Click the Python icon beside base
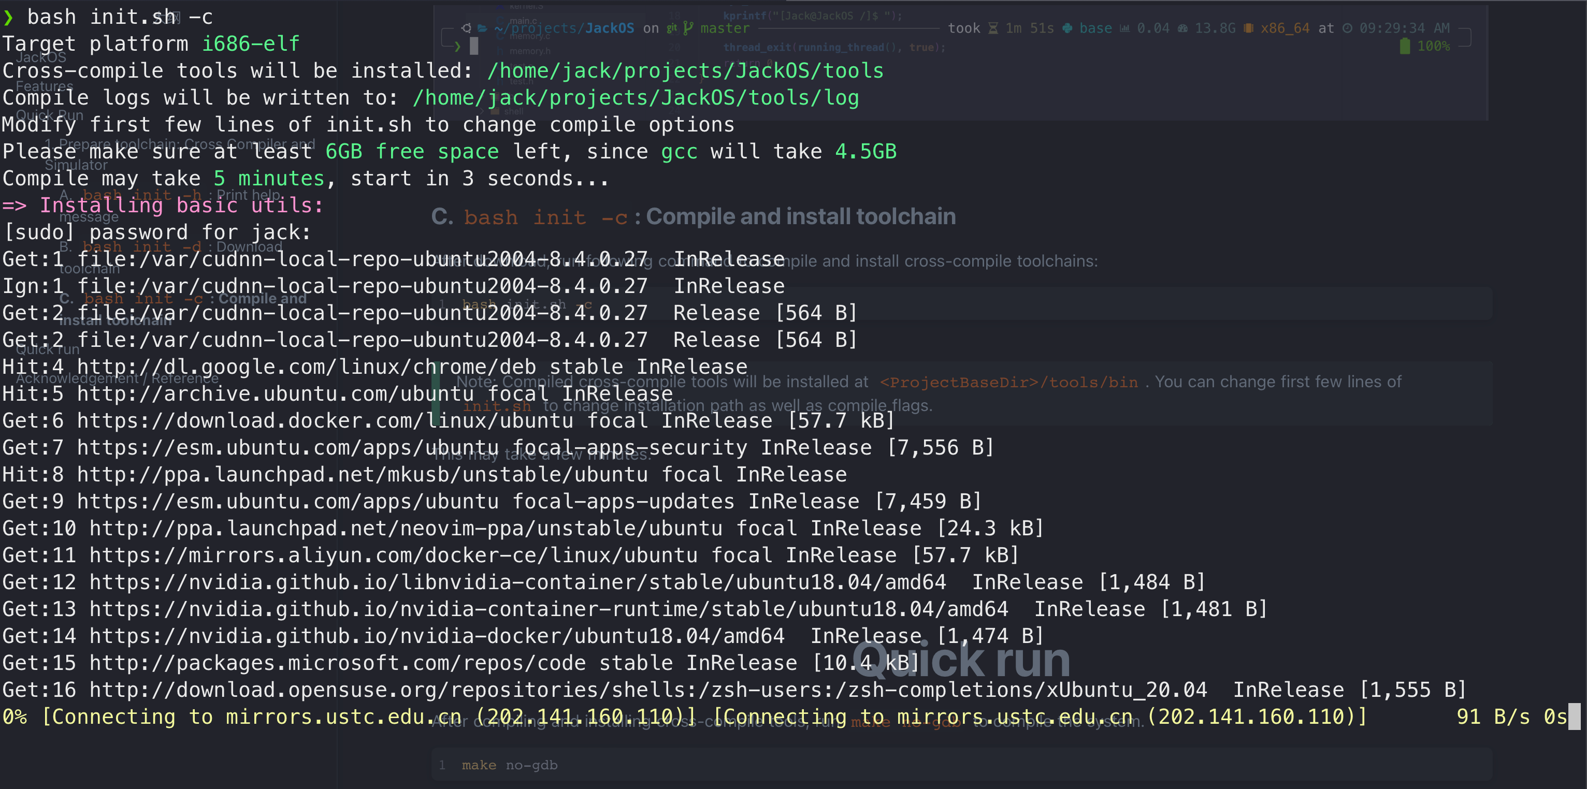 click(x=1067, y=28)
